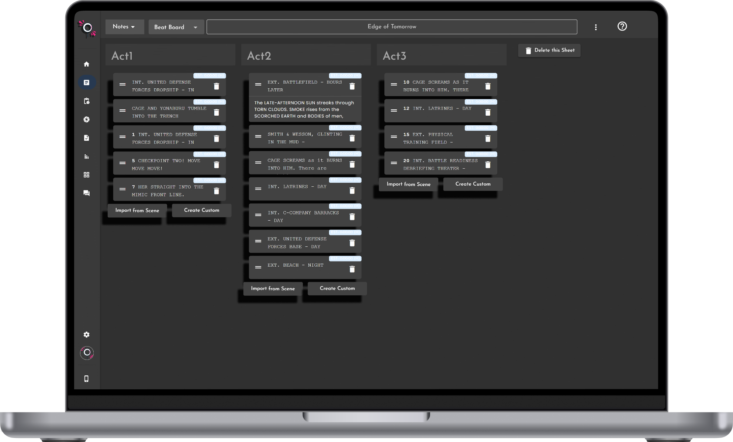Open the camera shutter icon in sidebar
Viewport: 733px width, 442px height.
pos(86,119)
